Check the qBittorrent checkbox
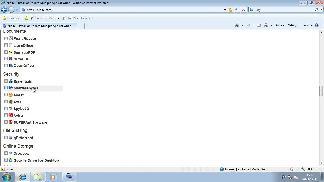324x182 pixels. coord(6,138)
